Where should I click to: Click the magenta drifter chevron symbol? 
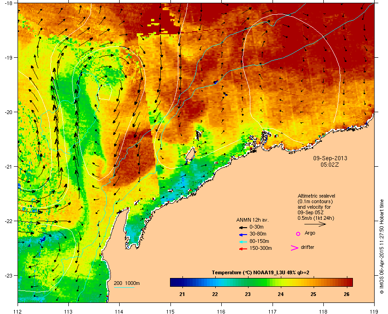[x=295, y=248]
